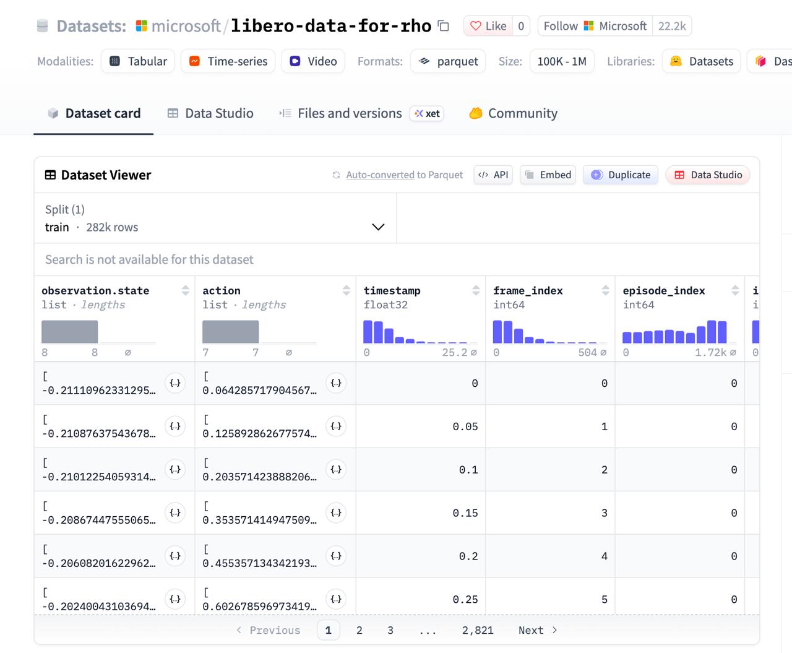The height and width of the screenshot is (653, 792).
Task: Click the Like heart button
Action: tap(488, 26)
